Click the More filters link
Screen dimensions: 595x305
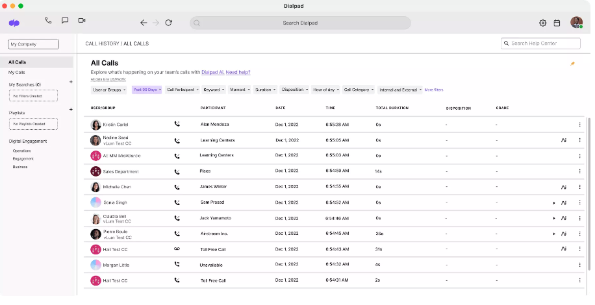tap(434, 90)
